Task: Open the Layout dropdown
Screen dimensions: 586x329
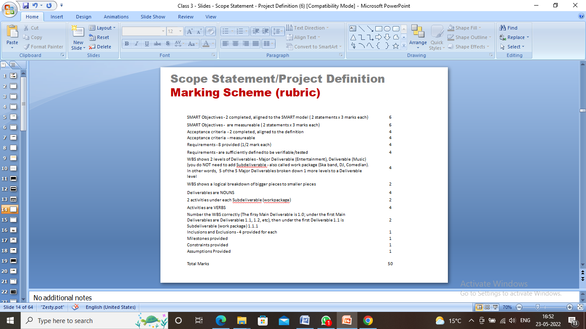Action: click(103, 28)
